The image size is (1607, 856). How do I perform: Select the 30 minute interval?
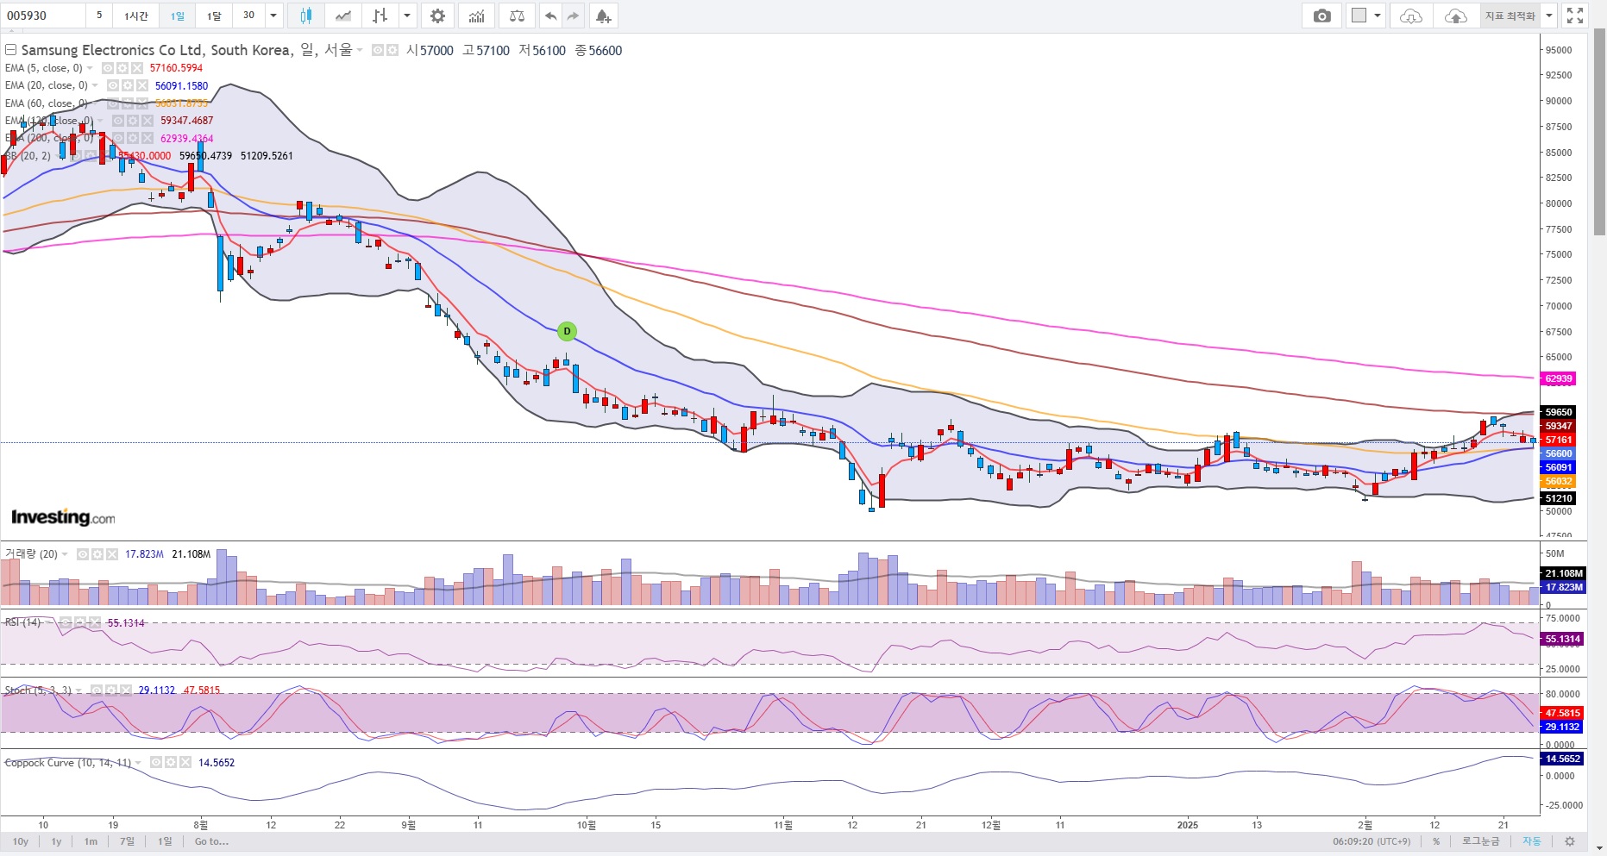248,16
